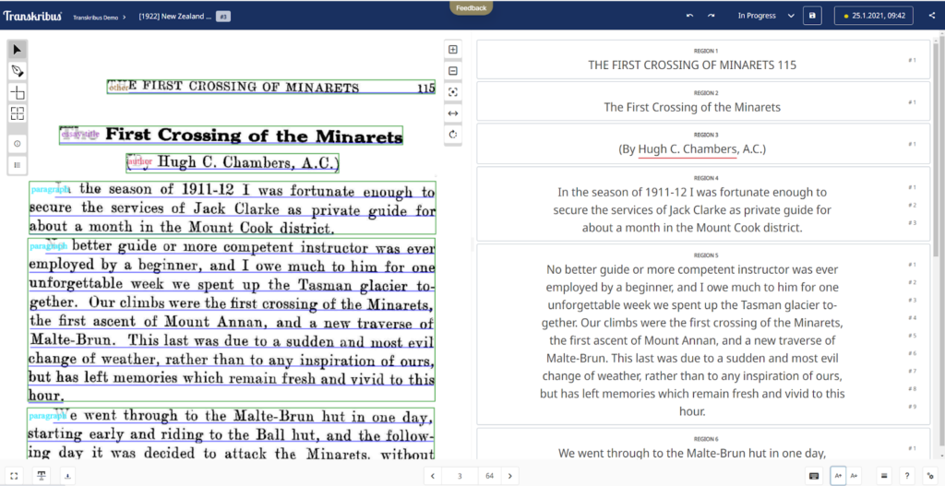
Task: Click the Transkribus logo
Action: (32, 16)
